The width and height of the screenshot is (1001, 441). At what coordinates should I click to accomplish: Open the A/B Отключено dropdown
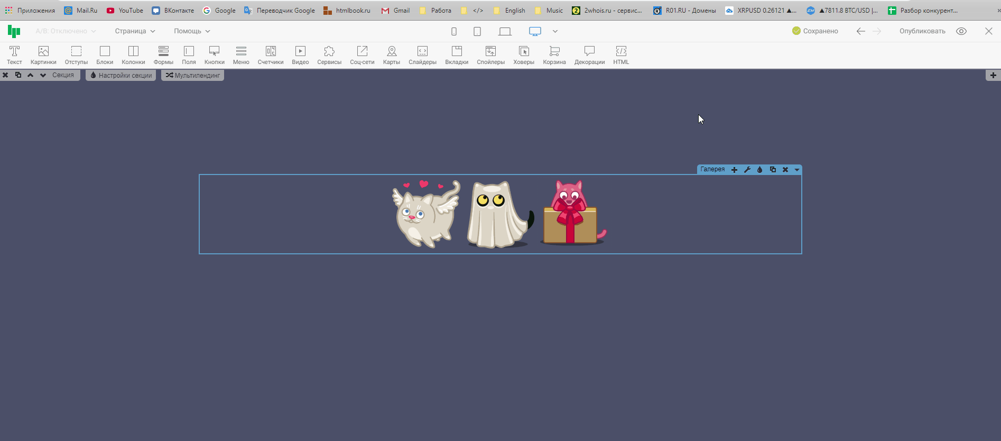pos(66,31)
